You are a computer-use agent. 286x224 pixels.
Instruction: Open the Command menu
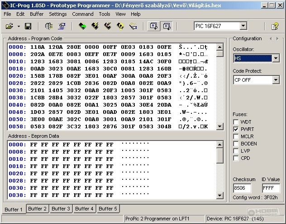(x=83, y=14)
